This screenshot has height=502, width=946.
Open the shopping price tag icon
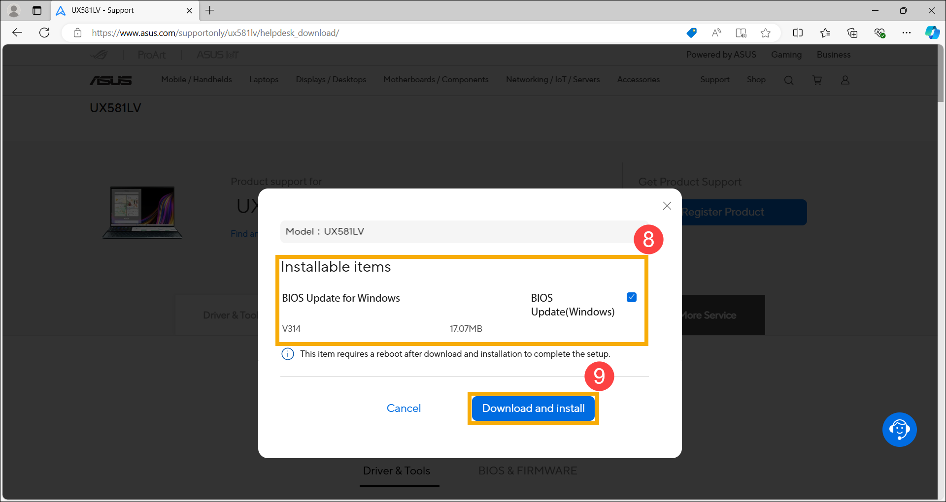(692, 33)
